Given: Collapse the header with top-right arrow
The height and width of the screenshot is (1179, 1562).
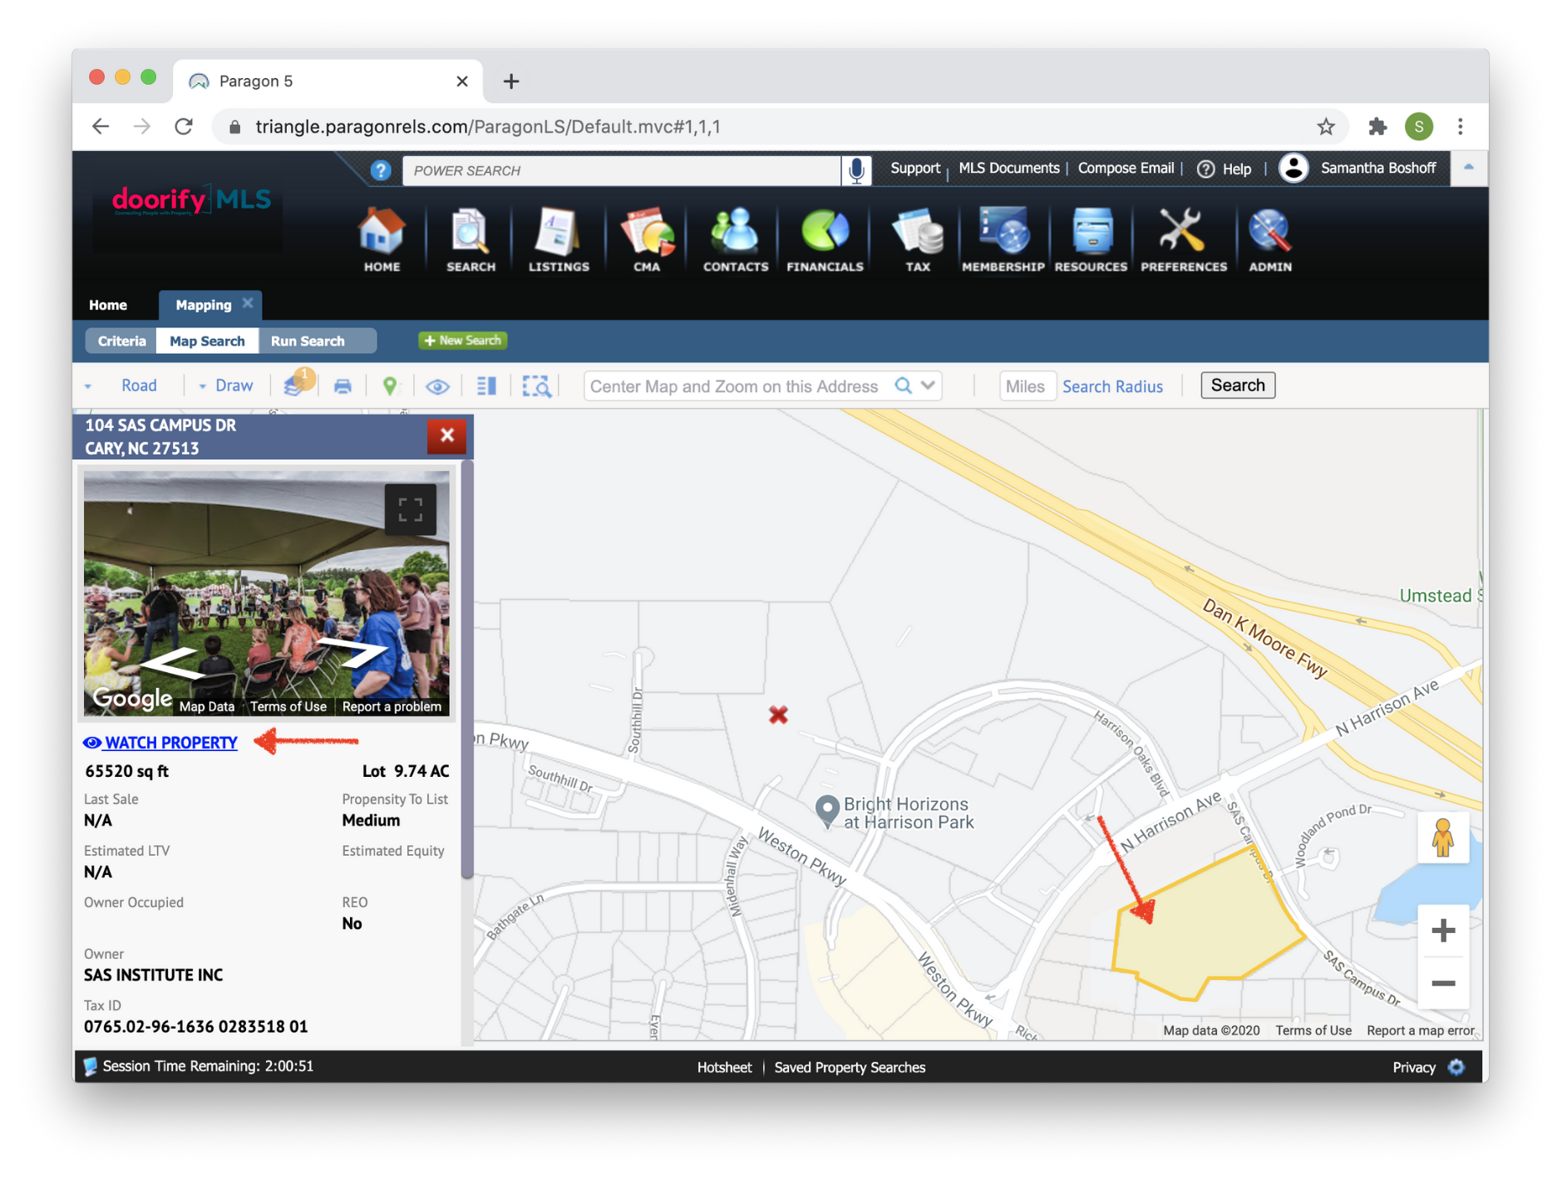Looking at the screenshot, I should 1469,168.
